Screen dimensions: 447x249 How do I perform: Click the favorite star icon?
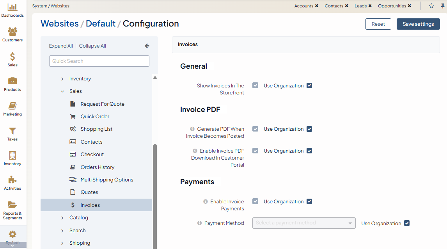coord(431,6)
